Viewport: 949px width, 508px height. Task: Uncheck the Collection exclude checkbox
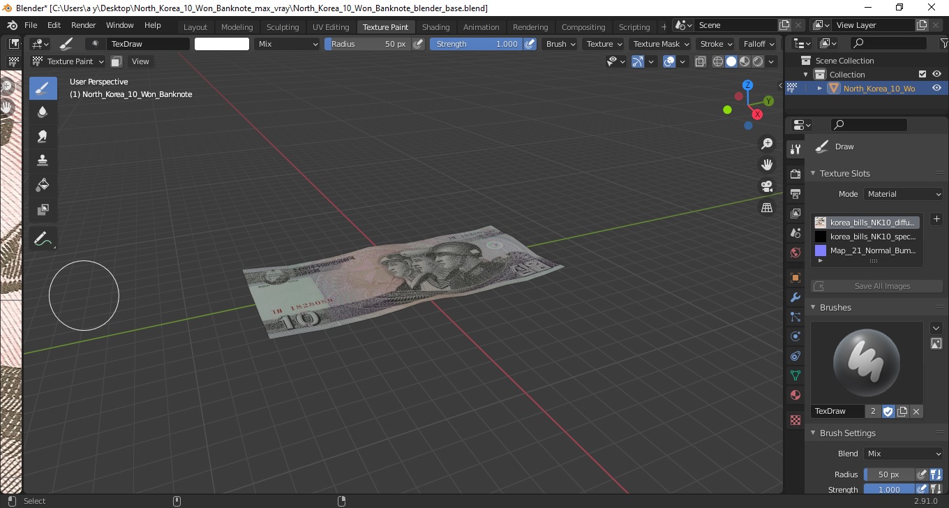click(922, 74)
